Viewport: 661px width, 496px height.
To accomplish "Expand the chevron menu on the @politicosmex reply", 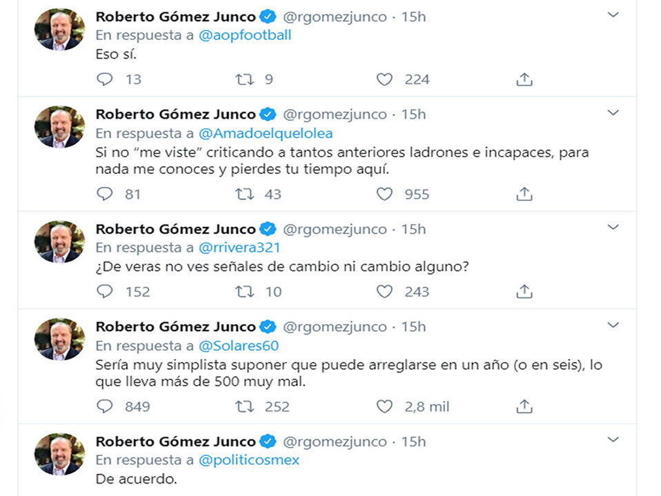I will pos(613,439).
